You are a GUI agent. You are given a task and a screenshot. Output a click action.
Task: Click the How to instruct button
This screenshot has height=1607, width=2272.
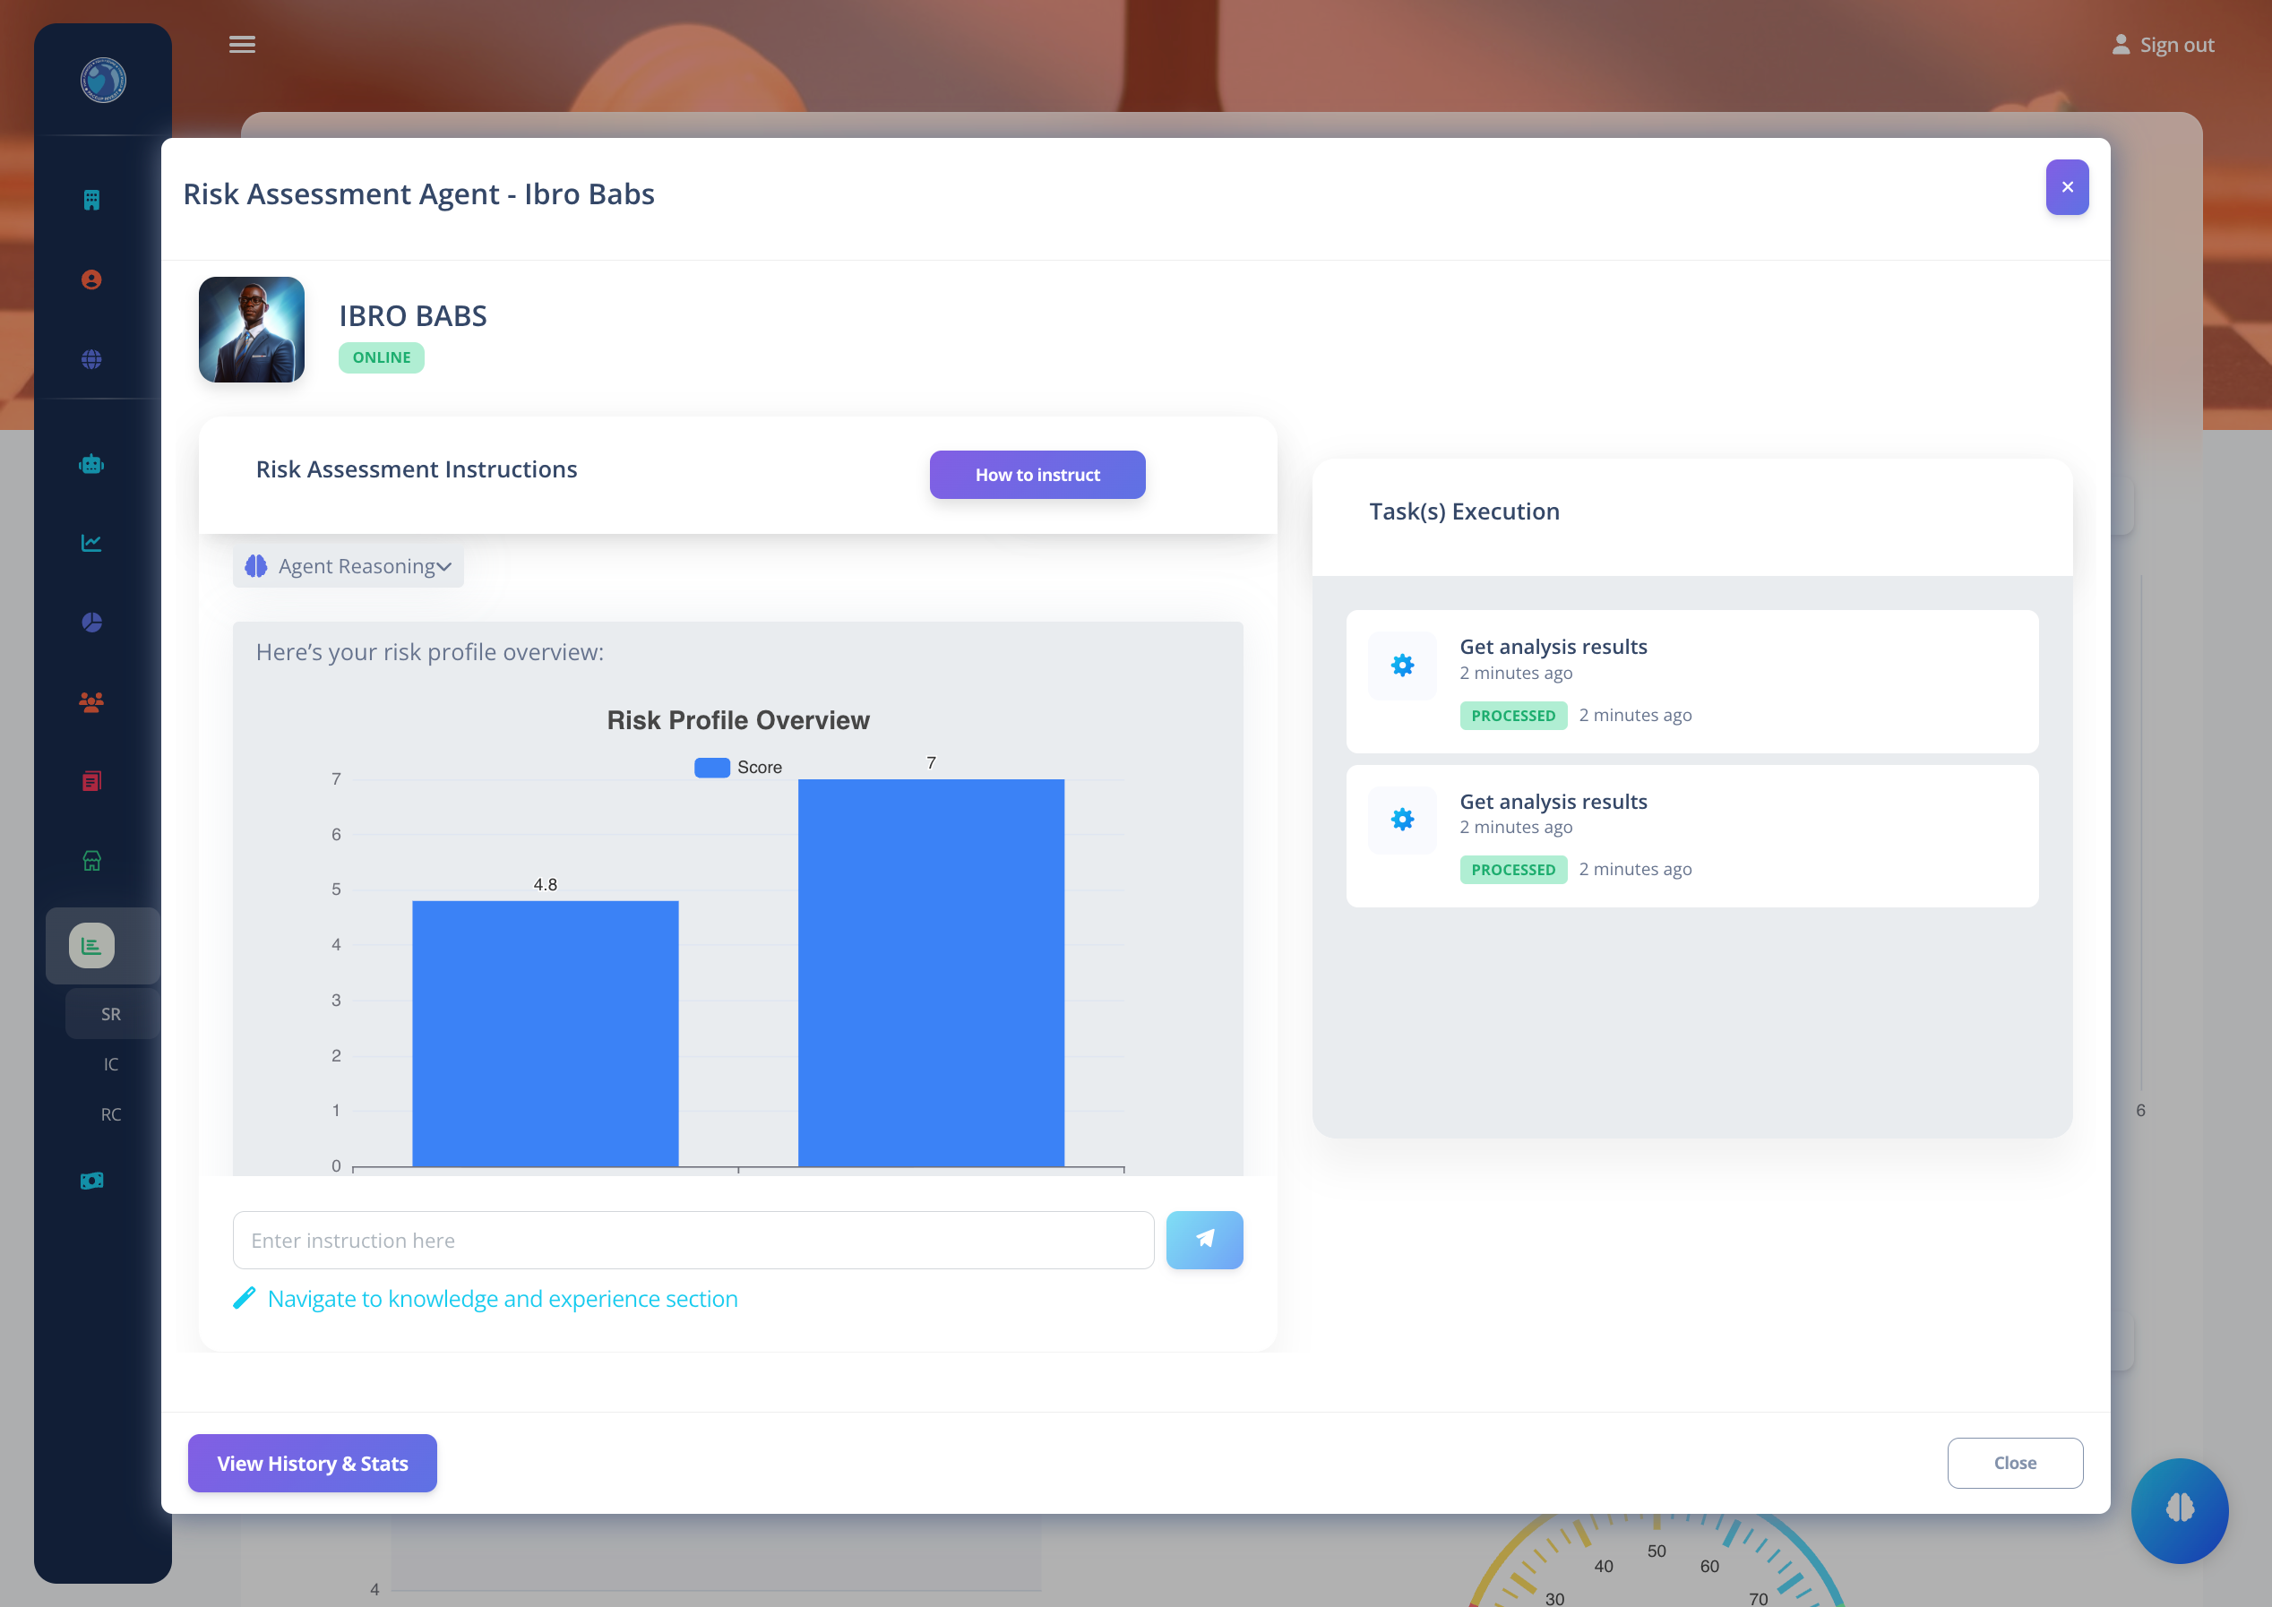pos(1037,475)
